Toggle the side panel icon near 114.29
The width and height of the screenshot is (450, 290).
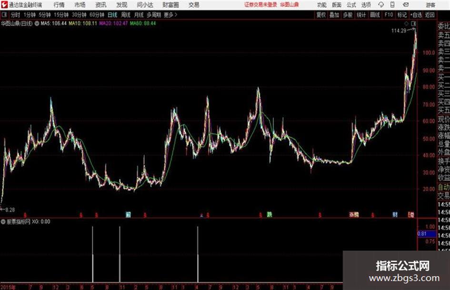click(x=413, y=23)
